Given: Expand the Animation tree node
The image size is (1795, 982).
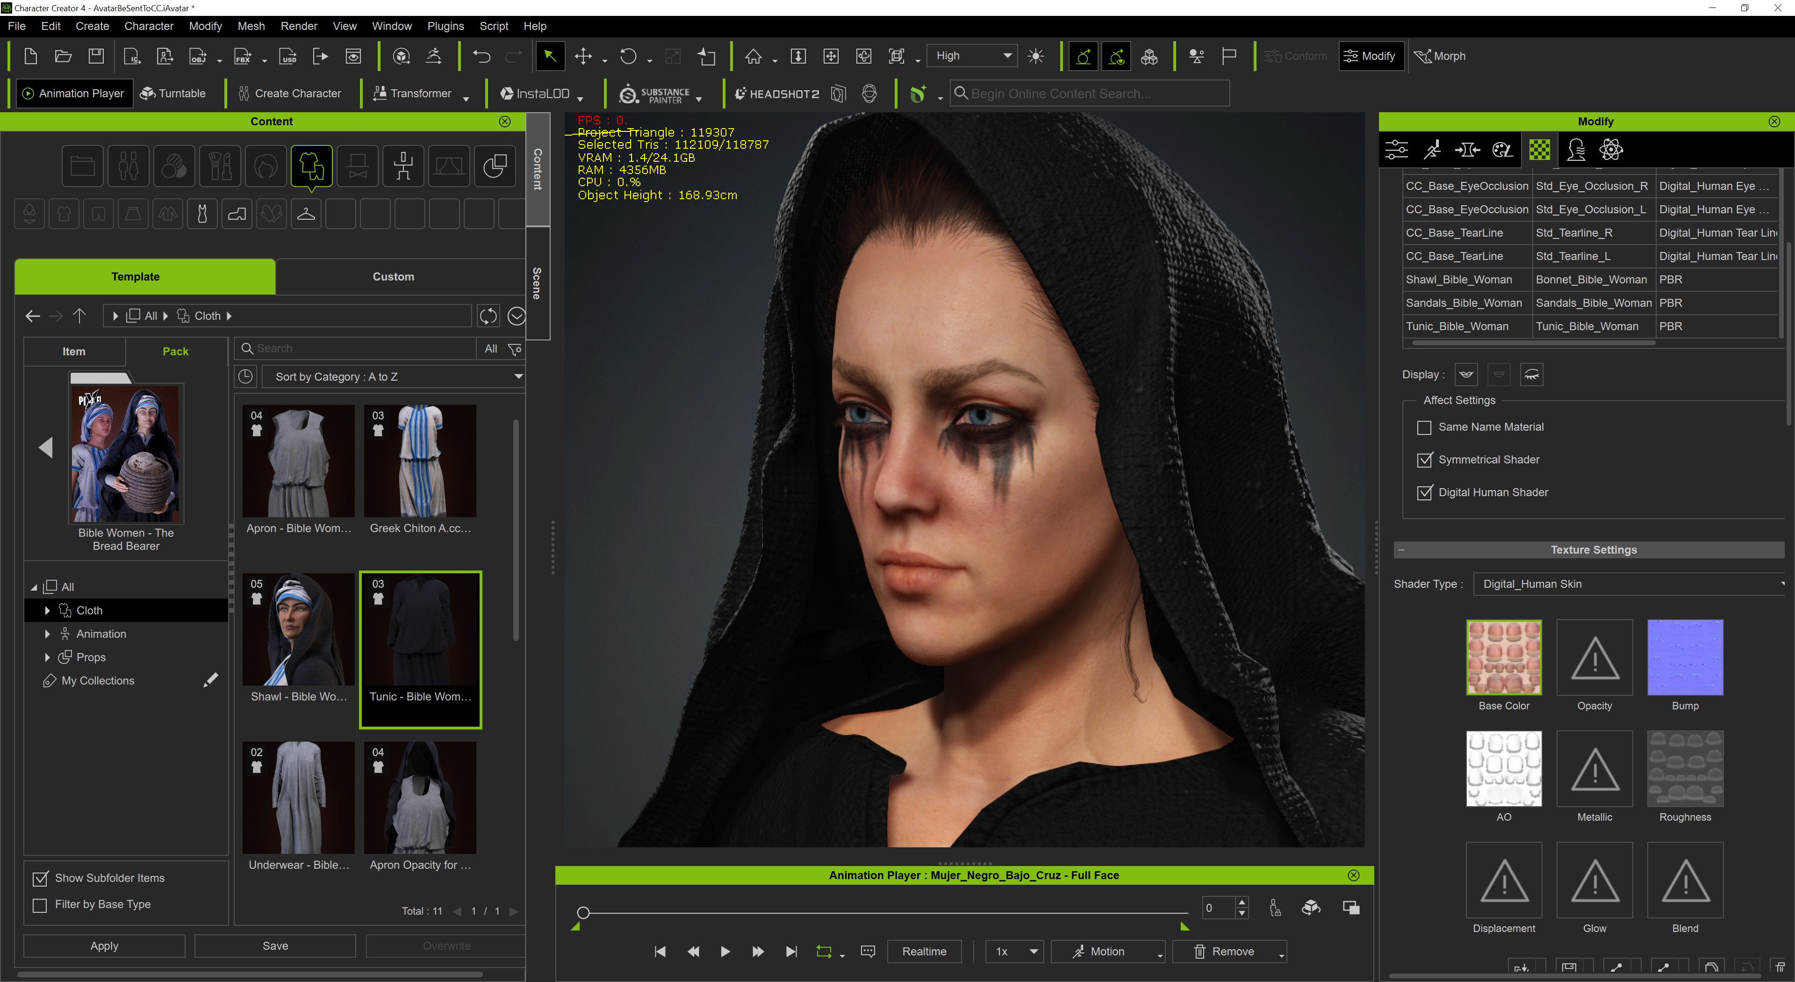Looking at the screenshot, I should coord(47,634).
